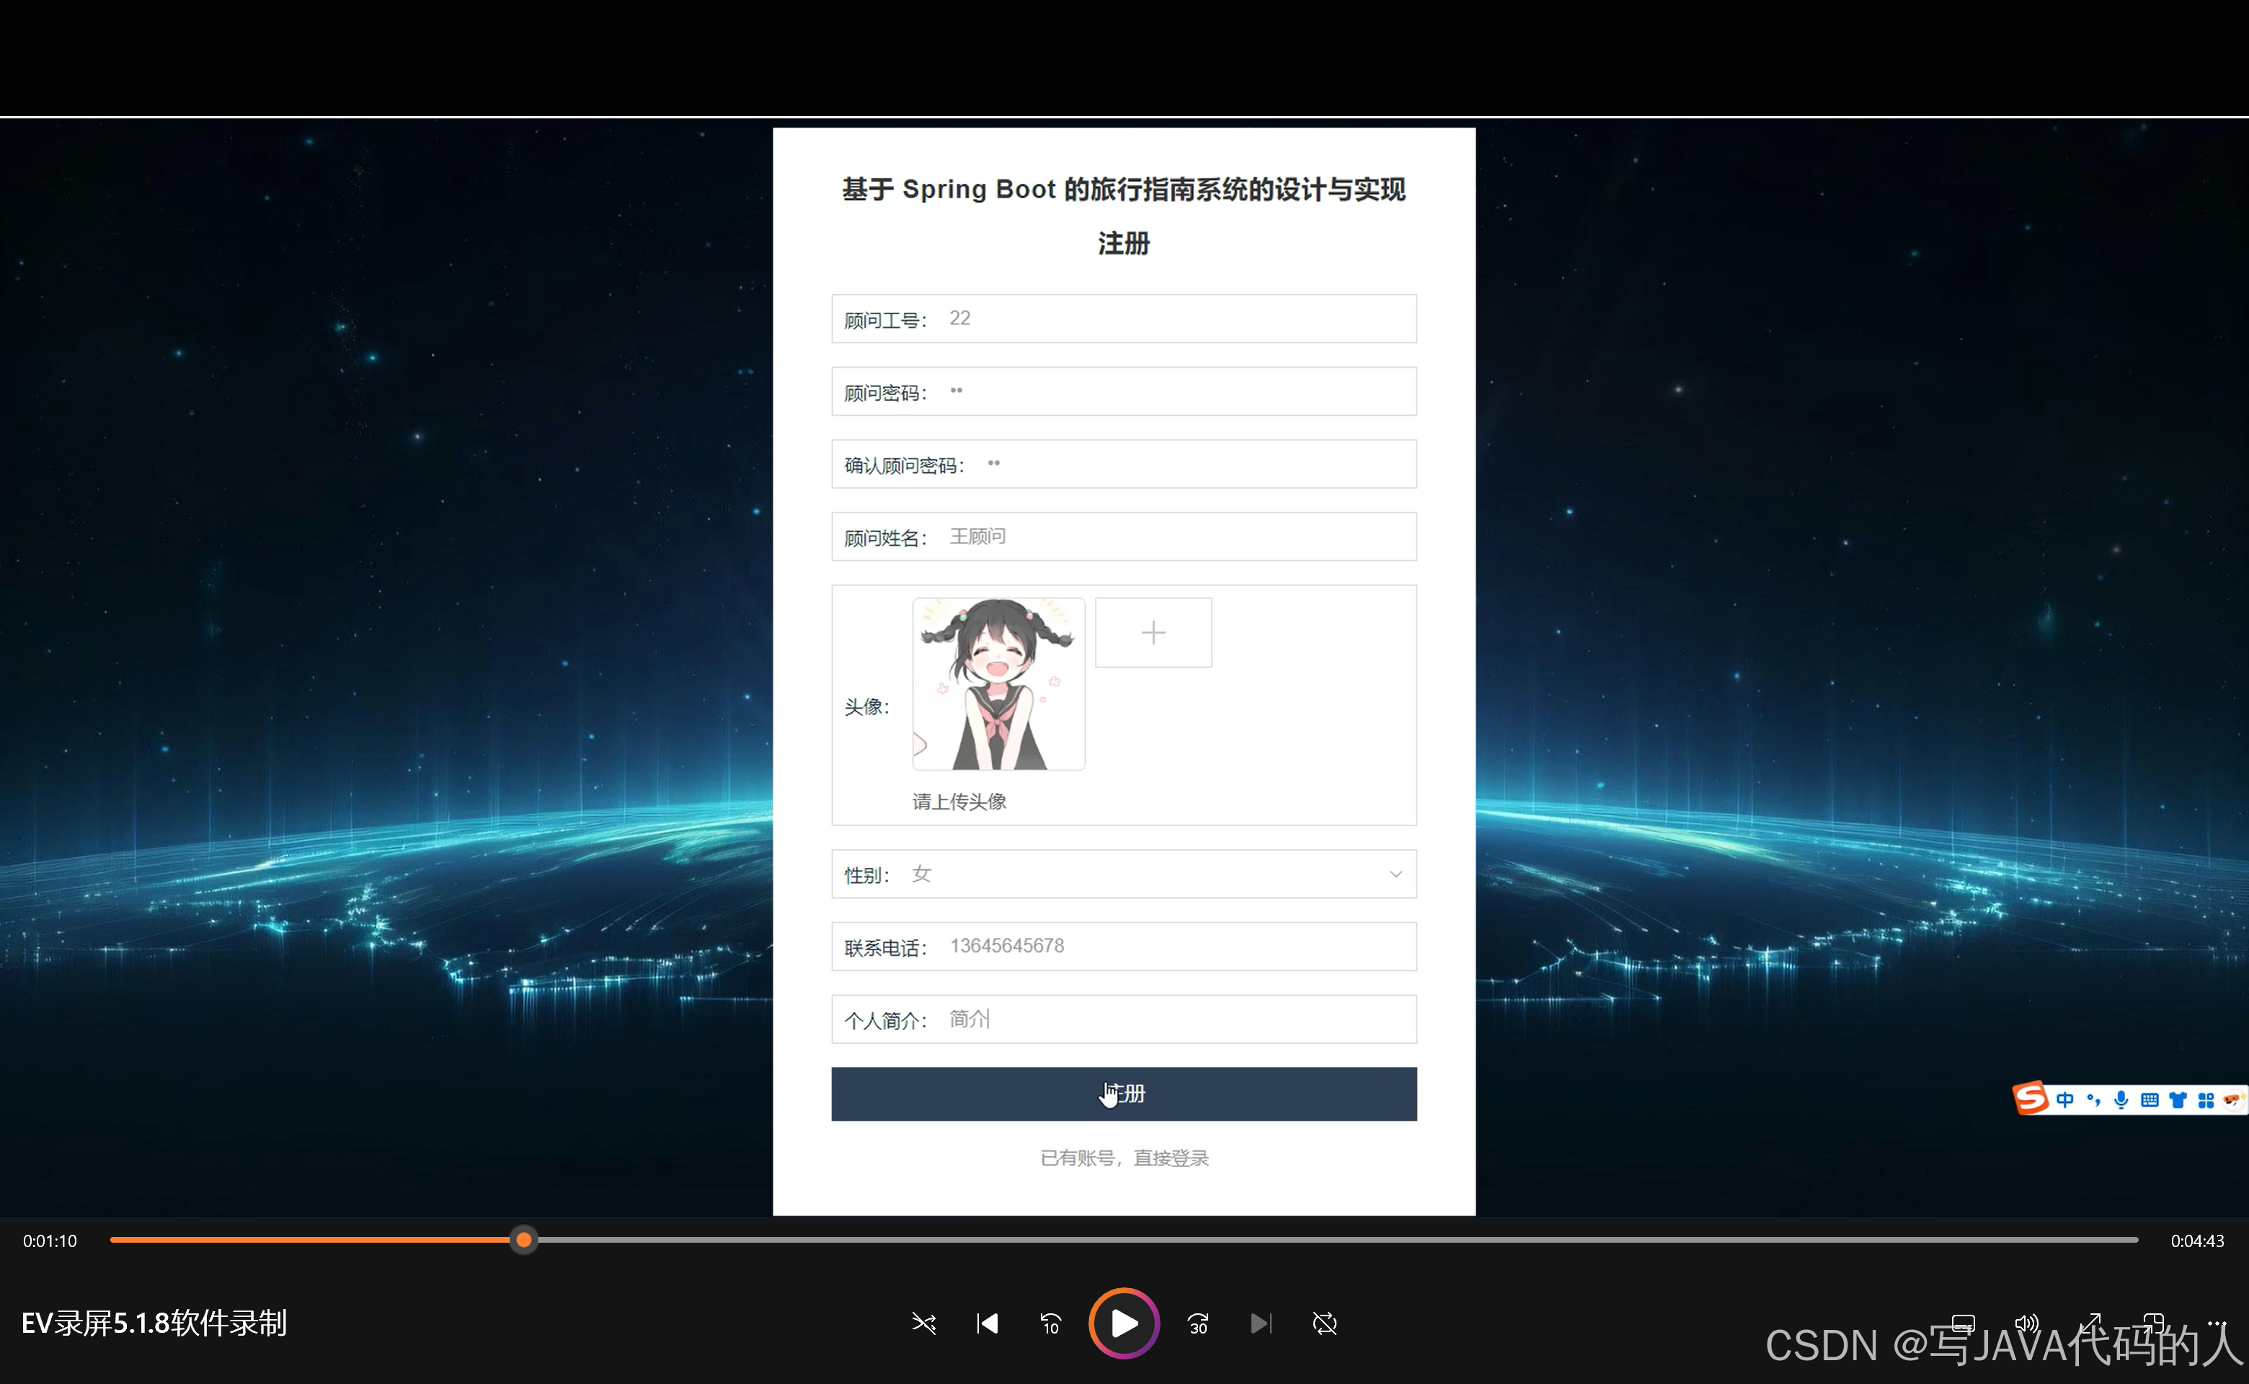Click the dark 注册 register button
The width and height of the screenshot is (2249, 1384).
(x=1123, y=1094)
